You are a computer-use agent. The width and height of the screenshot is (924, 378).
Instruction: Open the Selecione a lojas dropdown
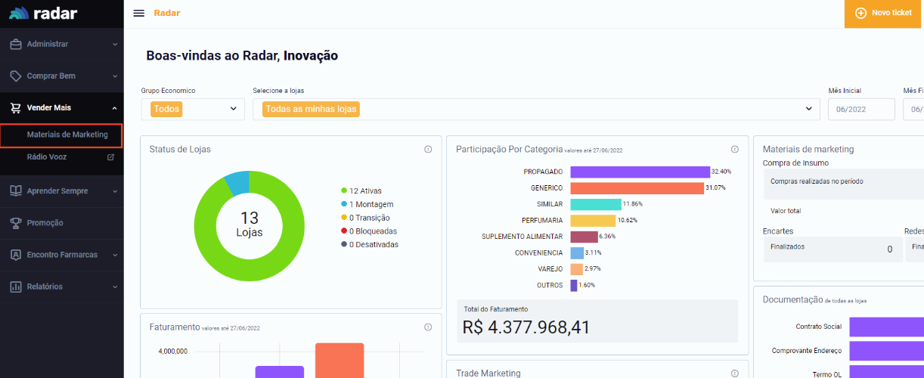(x=535, y=109)
